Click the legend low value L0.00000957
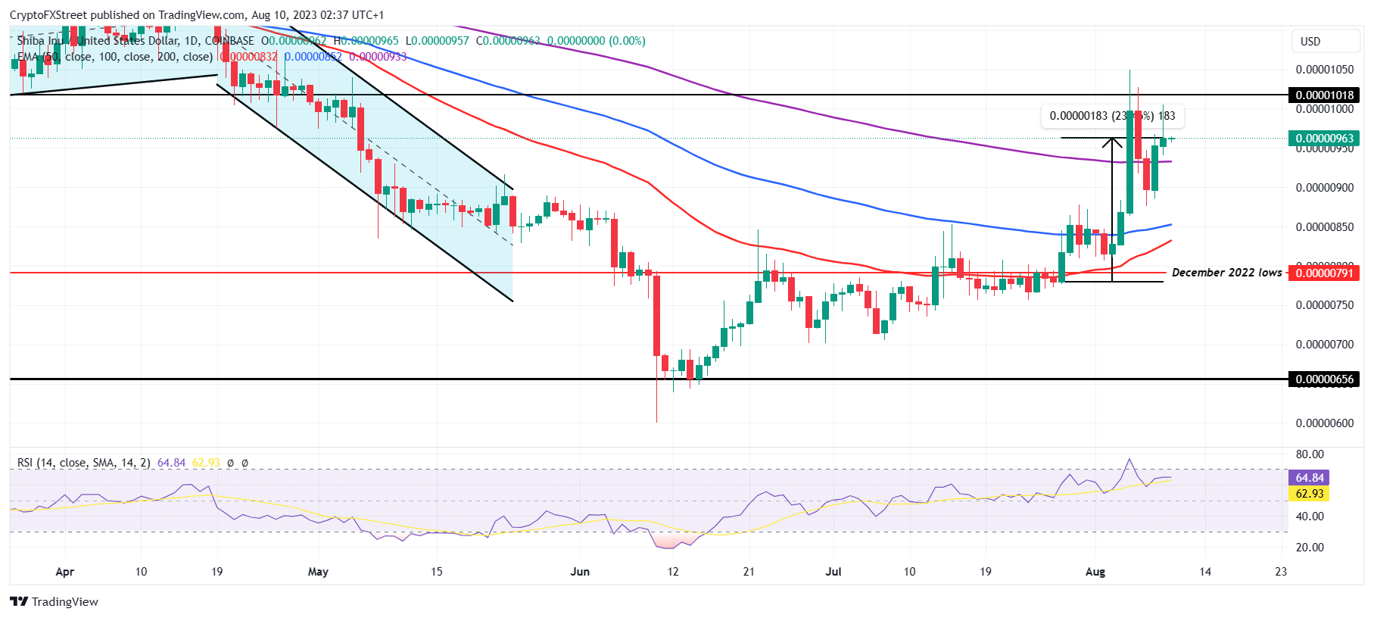This screenshot has height=618, width=1374. click(437, 41)
